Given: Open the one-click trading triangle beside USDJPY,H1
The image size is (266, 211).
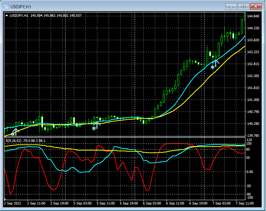Looking at the screenshot, I should [7, 16].
